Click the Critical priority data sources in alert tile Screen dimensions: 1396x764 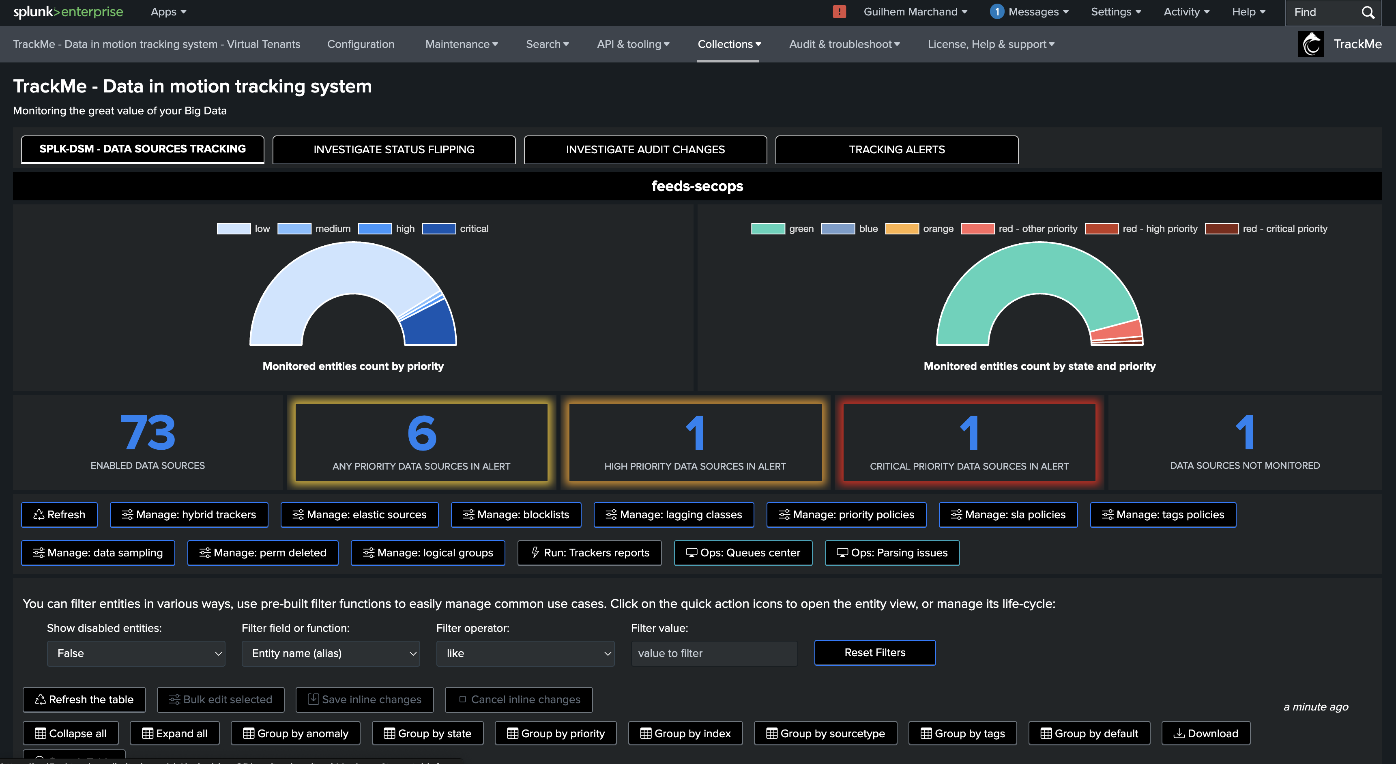(x=969, y=442)
